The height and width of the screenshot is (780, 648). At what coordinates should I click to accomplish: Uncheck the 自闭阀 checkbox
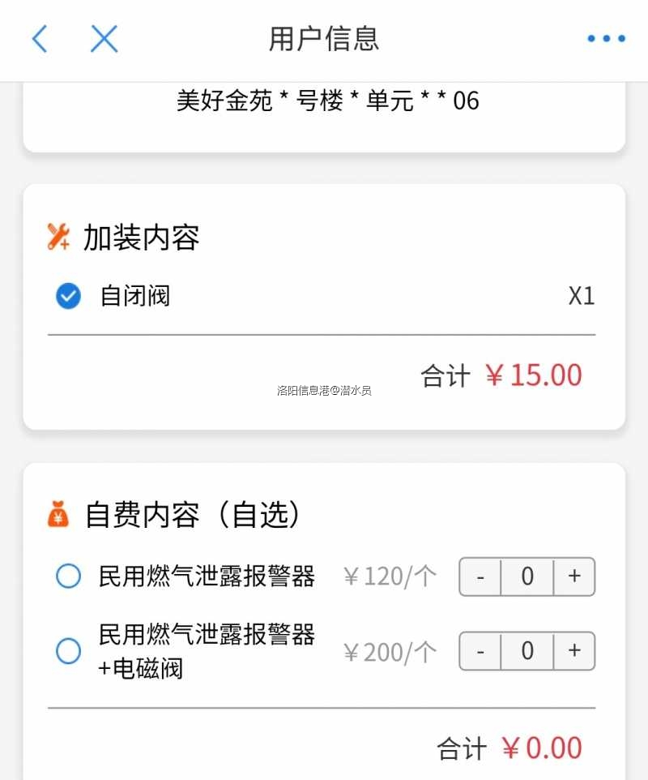(68, 296)
